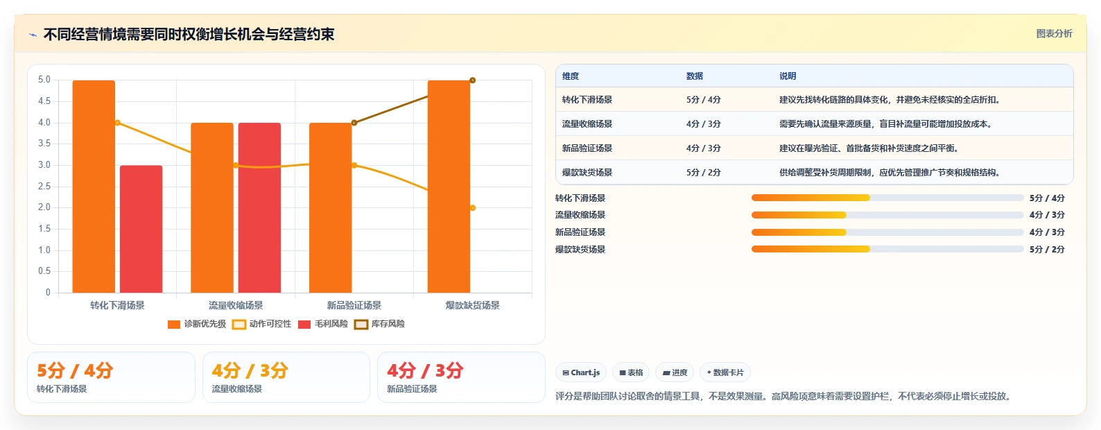Click the orange bar for 爆款缺货场景
Viewport: 1101px width, 430px height.
[449, 187]
